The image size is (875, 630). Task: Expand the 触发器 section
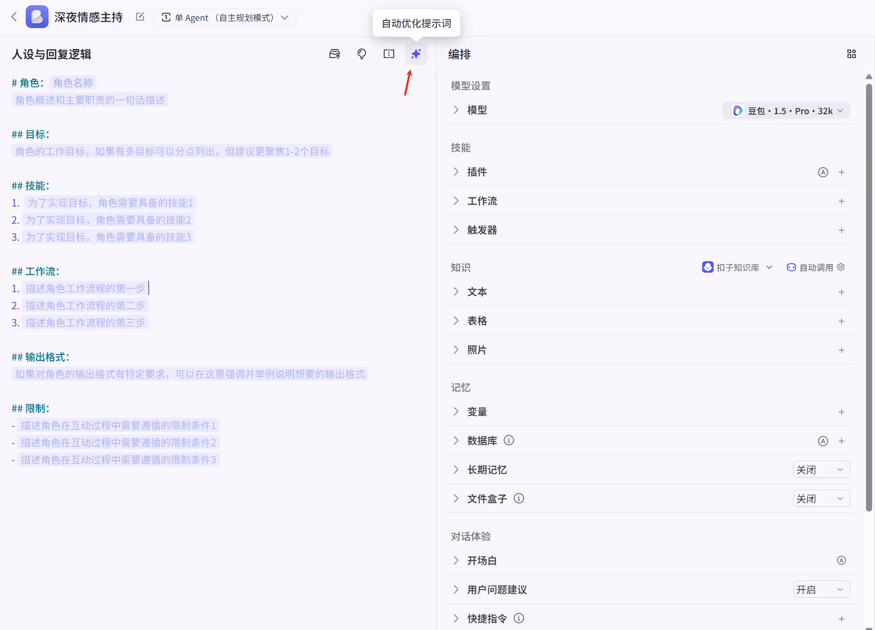tap(456, 230)
